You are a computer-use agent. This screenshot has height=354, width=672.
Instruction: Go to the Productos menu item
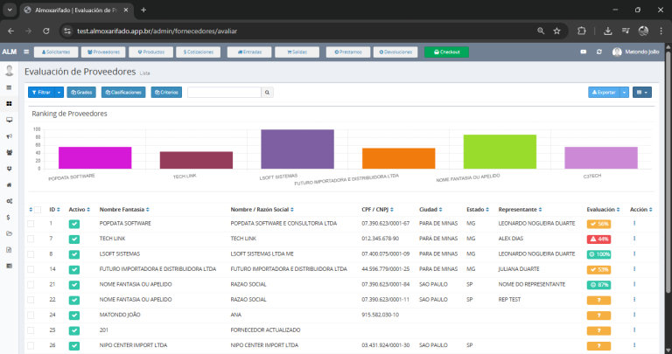click(150, 52)
